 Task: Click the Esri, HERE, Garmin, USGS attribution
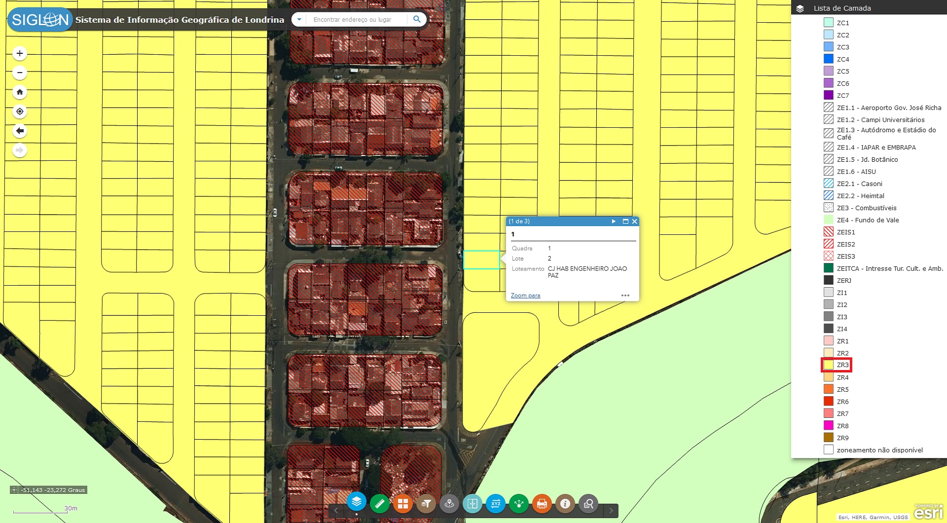873,517
